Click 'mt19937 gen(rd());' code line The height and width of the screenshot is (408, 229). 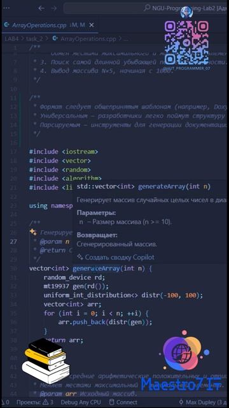(x=76, y=286)
